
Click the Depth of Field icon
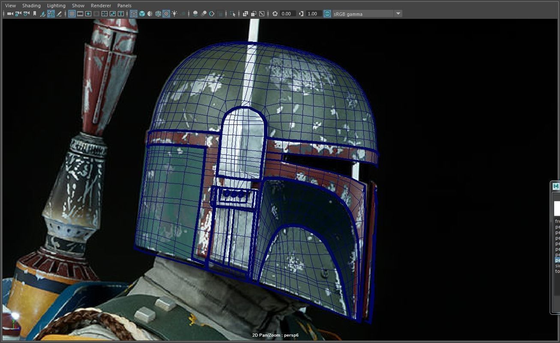click(x=220, y=14)
